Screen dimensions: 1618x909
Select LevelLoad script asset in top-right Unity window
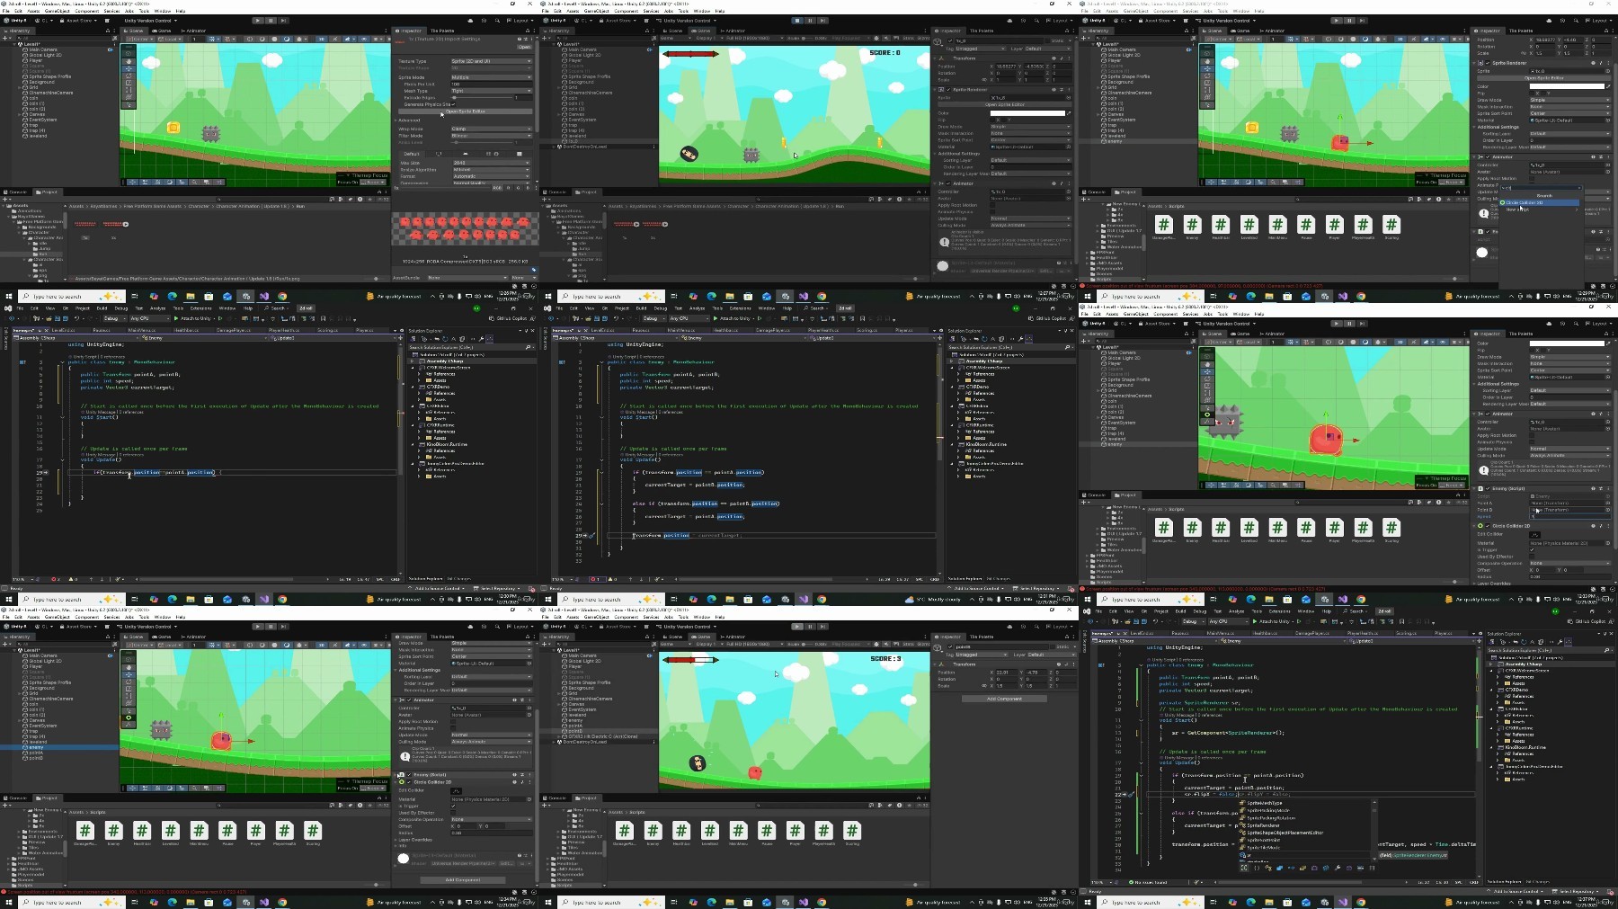[x=1249, y=225]
